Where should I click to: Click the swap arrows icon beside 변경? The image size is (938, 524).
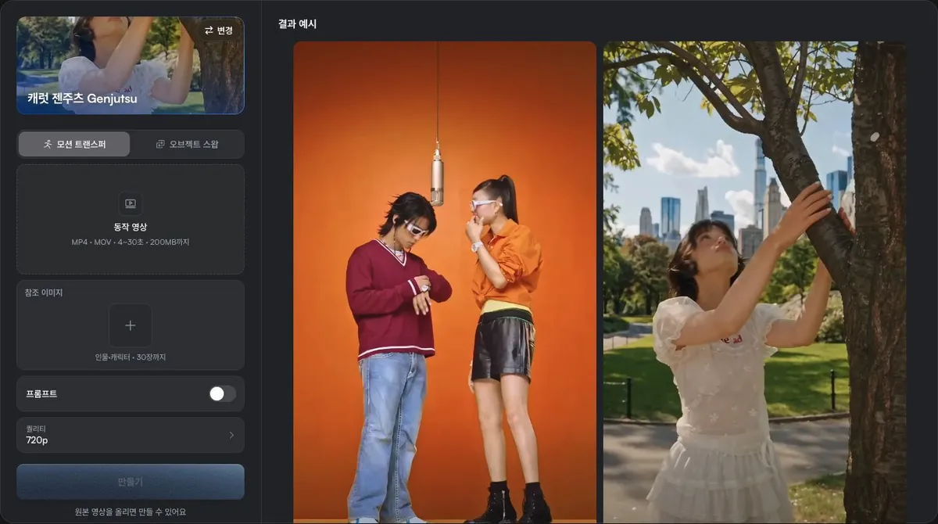209,31
